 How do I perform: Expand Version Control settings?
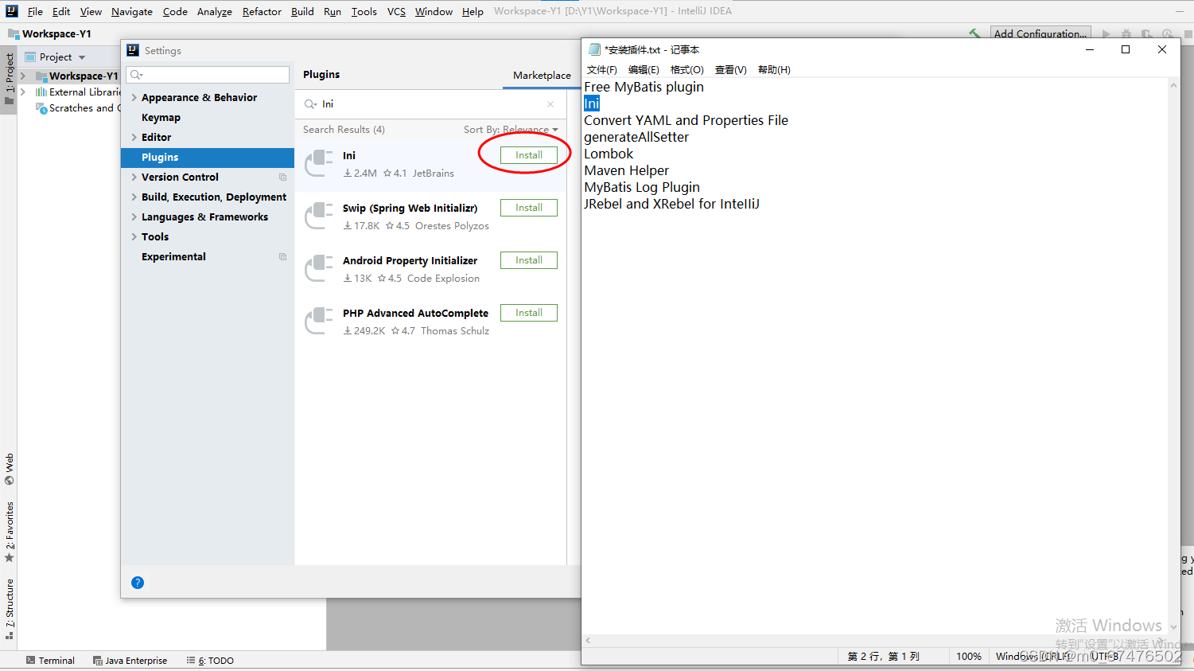click(134, 178)
